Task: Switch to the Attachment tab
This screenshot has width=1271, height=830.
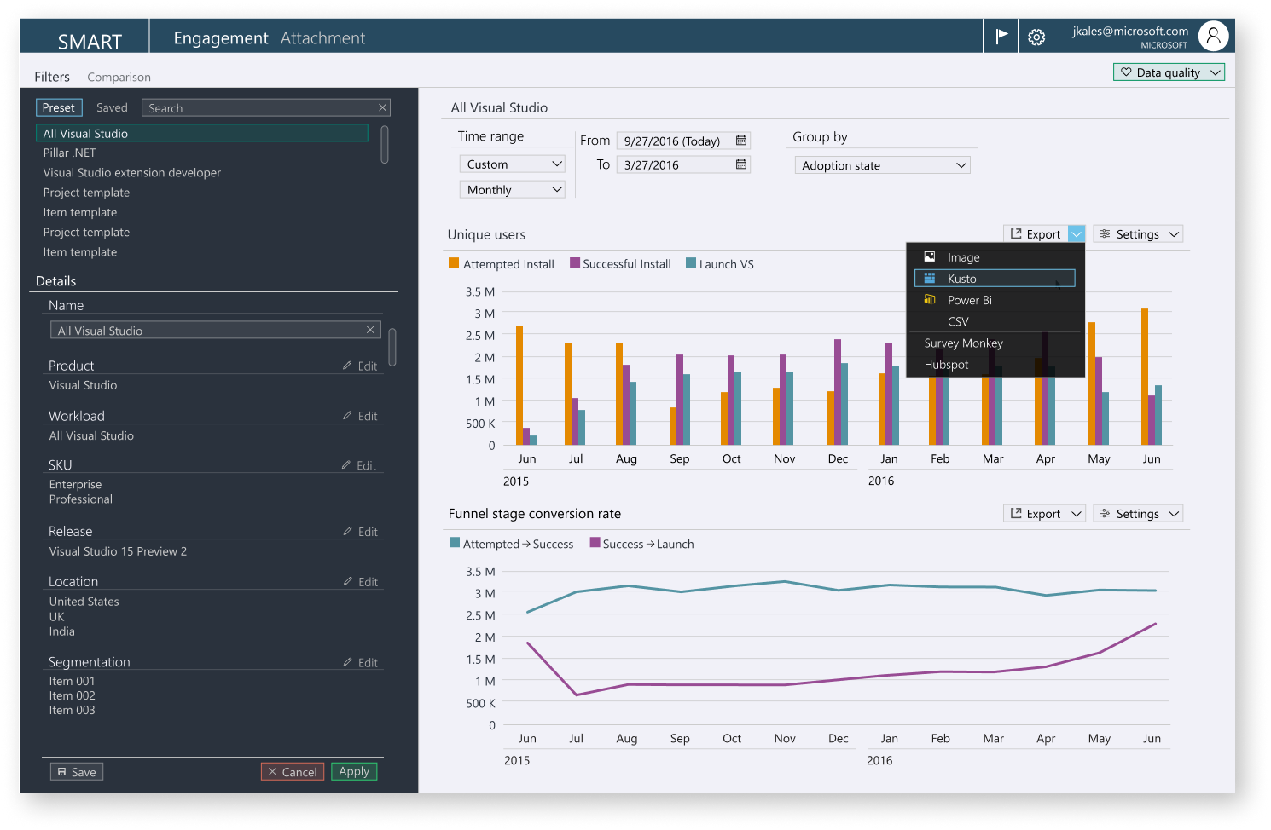Action: click(x=322, y=37)
